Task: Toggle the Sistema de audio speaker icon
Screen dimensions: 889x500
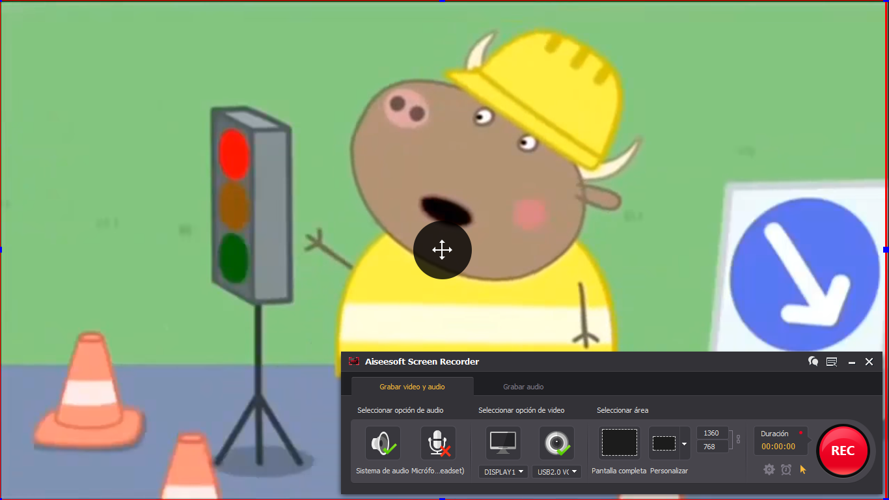Action: (383, 443)
